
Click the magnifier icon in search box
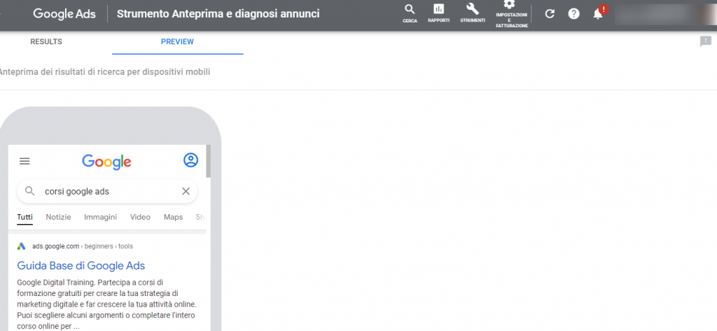click(x=29, y=191)
